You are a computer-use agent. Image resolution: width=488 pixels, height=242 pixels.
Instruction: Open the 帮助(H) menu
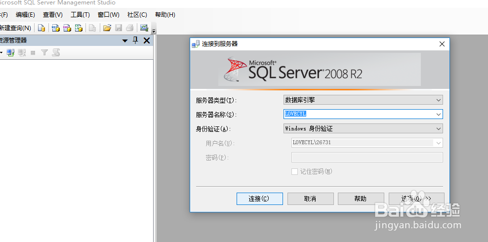tap(165, 15)
